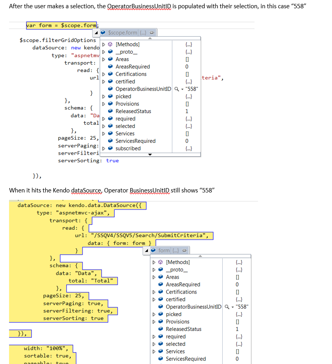Click ReleasedStatus cube icon in lower datatip
The height and width of the screenshot is (364, 332).
click(x=160, y=329)
